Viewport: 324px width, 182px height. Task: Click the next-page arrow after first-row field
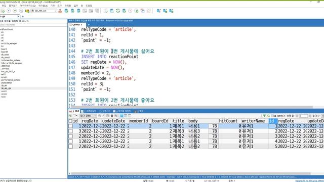[310, 116]
